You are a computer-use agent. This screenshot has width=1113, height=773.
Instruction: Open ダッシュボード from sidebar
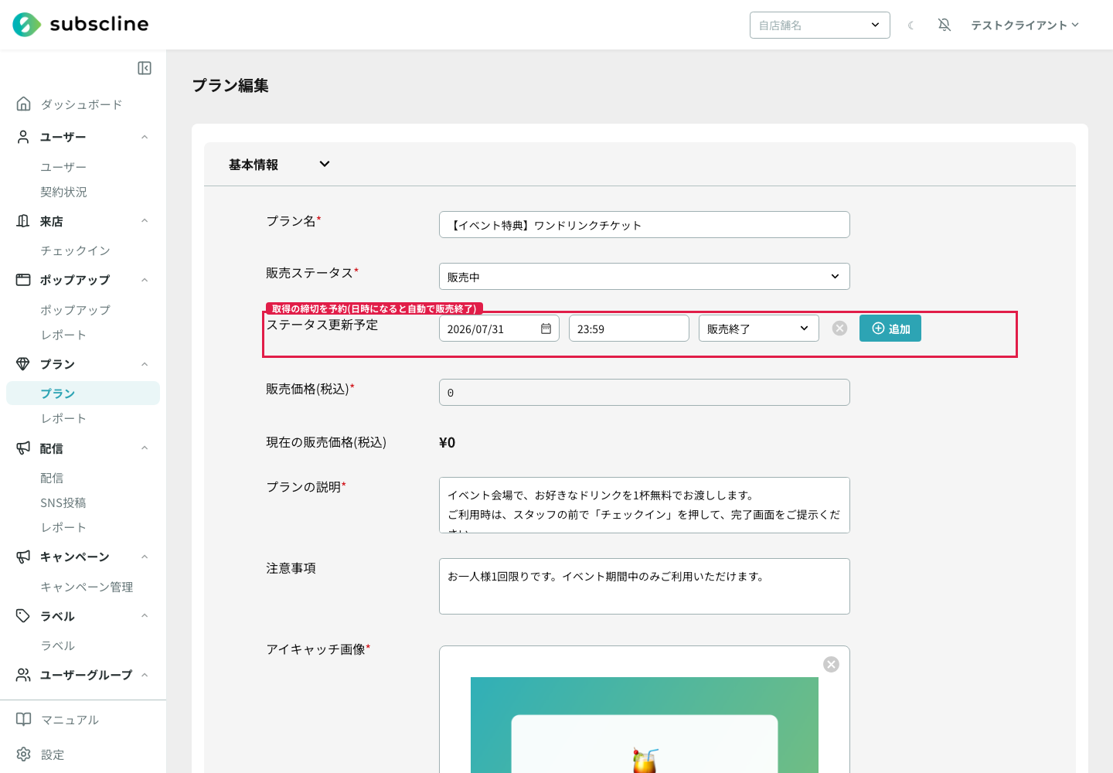point(83,104)
